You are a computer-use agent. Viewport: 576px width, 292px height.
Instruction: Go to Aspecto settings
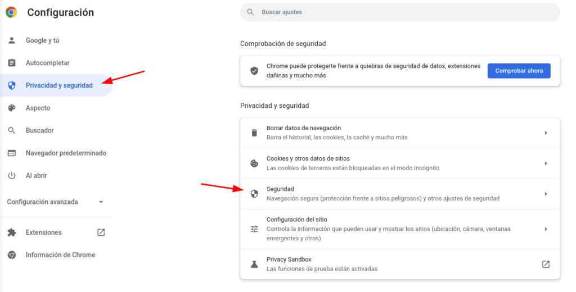[38, 108]
